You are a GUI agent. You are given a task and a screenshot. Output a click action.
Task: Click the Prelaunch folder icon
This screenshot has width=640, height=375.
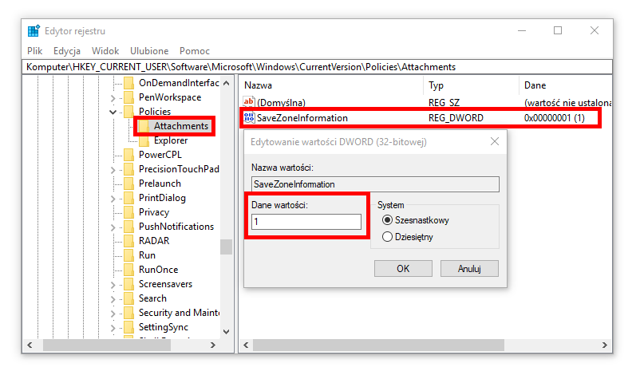129,184
